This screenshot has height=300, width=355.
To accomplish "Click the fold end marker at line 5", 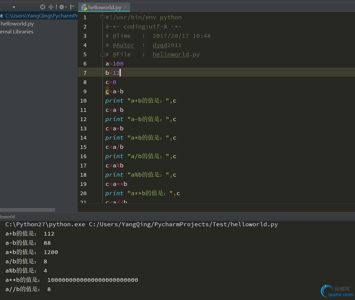I will coord(102,54).
